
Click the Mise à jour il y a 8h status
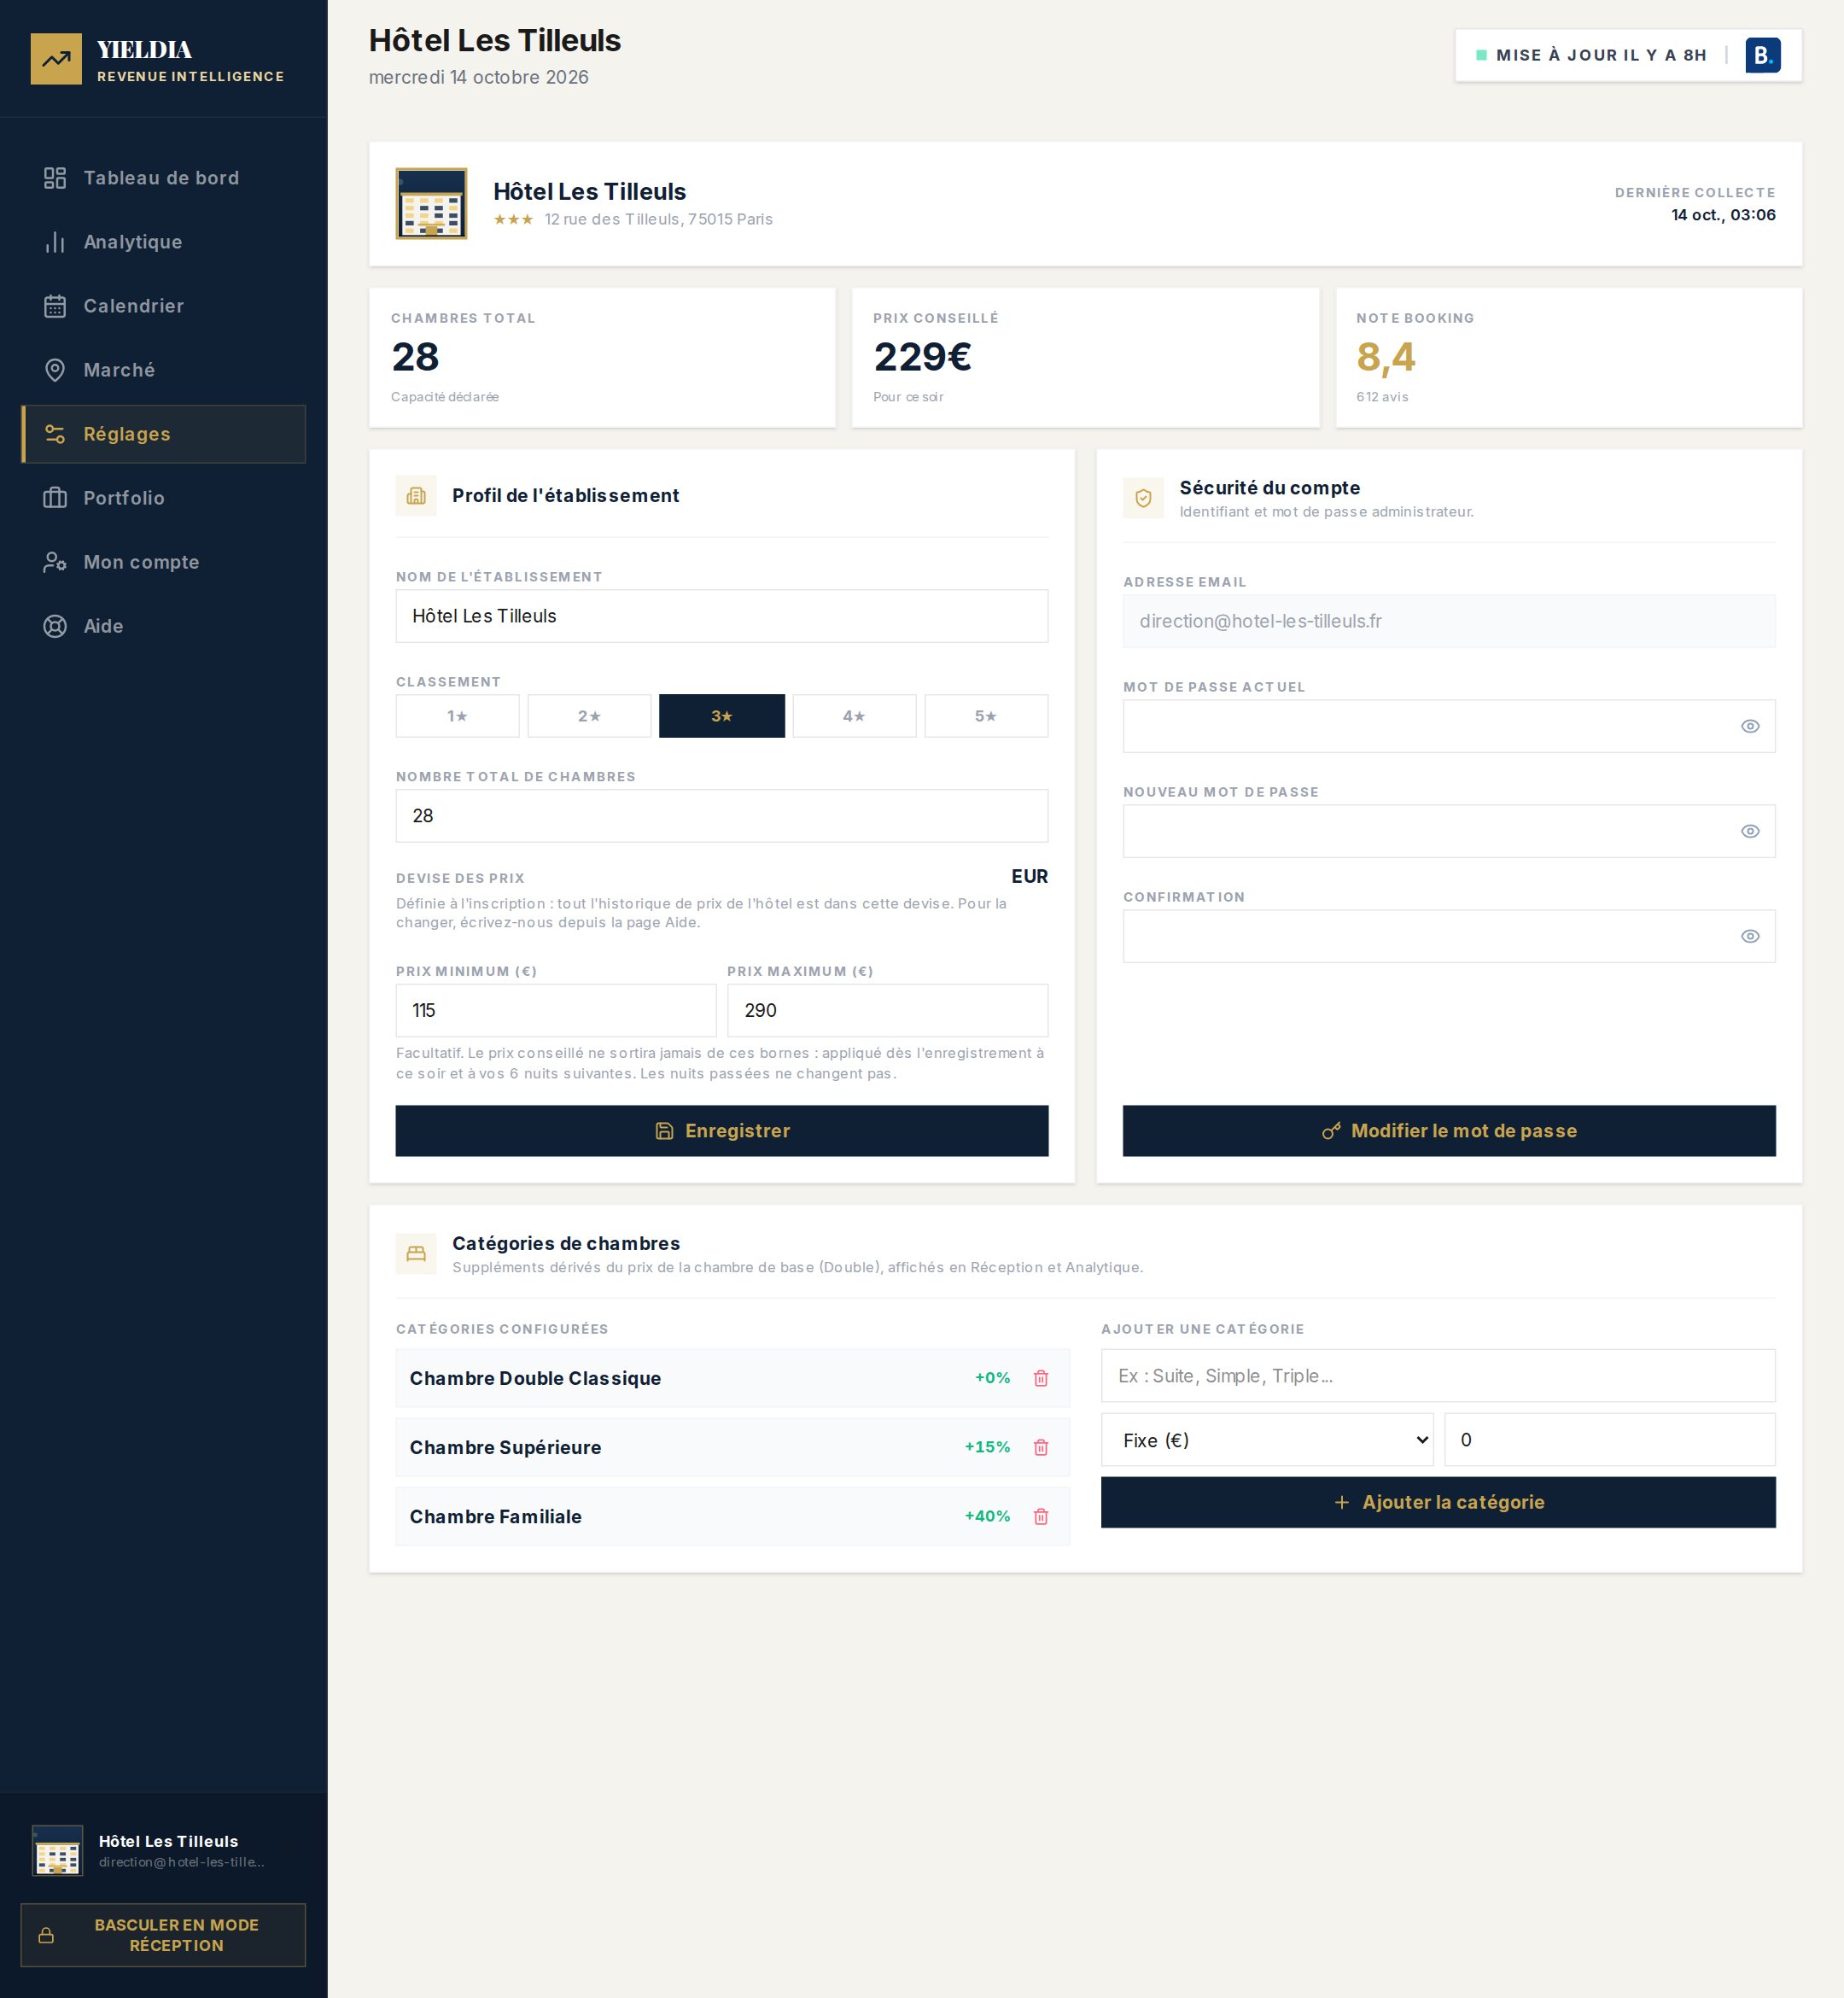point(1591,55)
